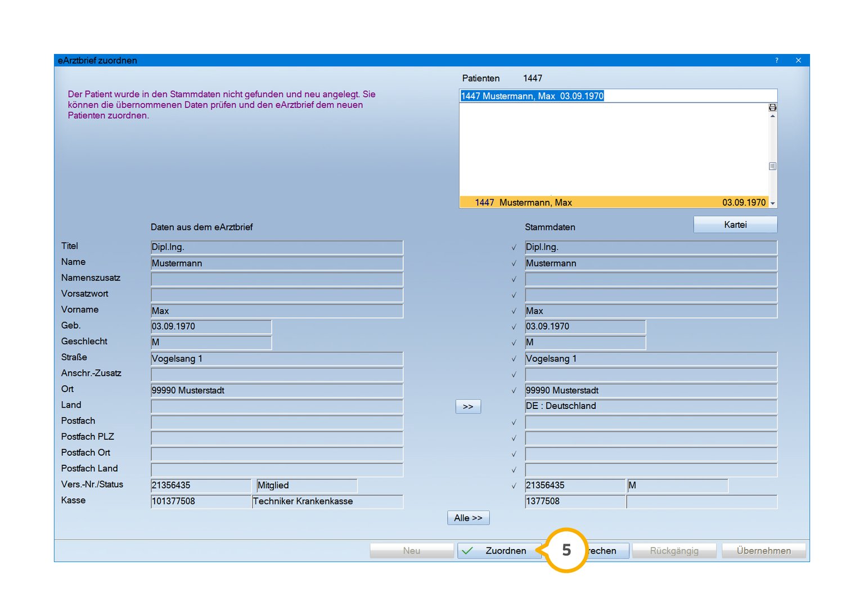Image resolution: width=864 pixels, height=616 pixels.
Task: Click the empty eArztbrief Namenszusatz field
Action: 277,279
